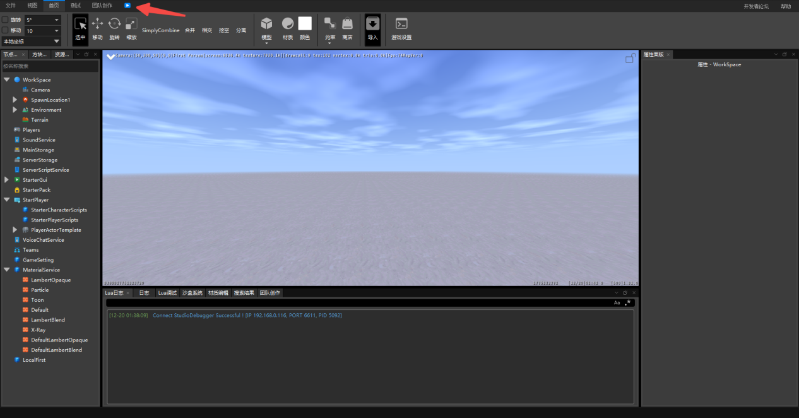Click the 导入 (Import) icon
Screen dimensions: 799x418
click(x=372, y=24)
